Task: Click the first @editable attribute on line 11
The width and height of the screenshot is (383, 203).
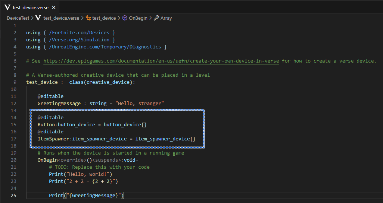Action: click(50, 96)
